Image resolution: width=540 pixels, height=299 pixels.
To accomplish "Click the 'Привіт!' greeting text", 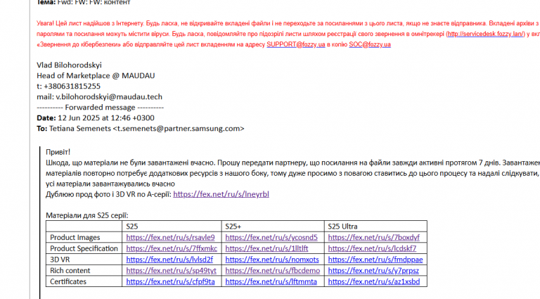I will (x=58, y=152).
